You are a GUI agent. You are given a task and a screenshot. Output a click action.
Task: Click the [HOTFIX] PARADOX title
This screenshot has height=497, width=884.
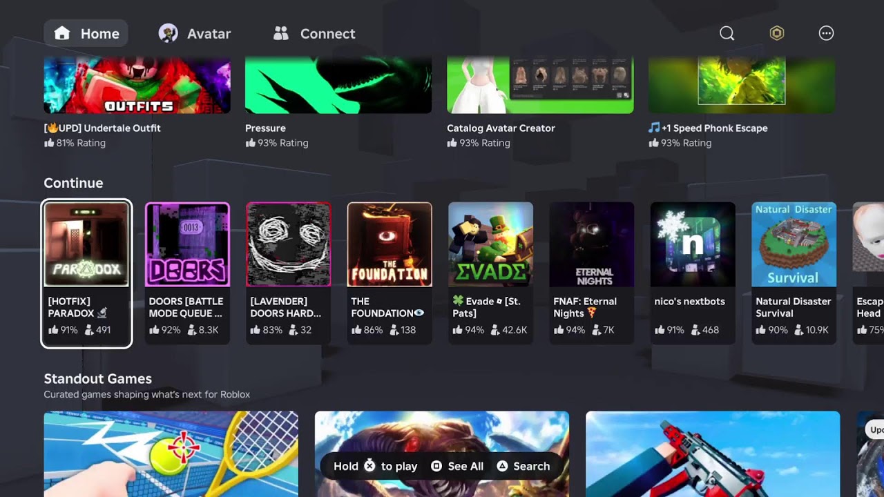[77, 307]
